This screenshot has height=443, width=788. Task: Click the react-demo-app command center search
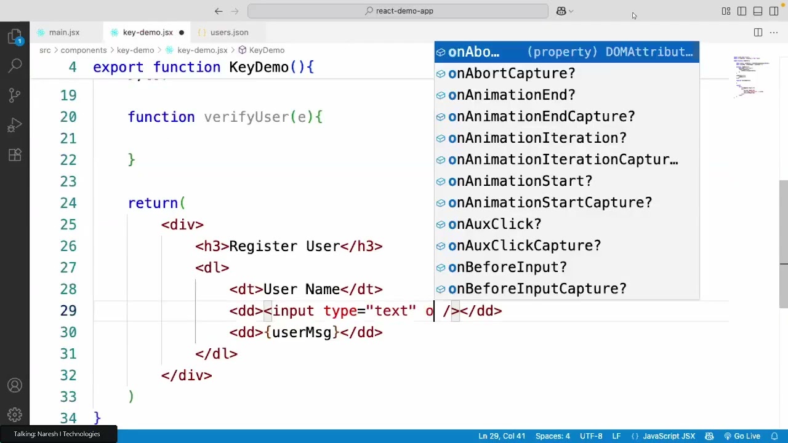[x=398, y=11]
